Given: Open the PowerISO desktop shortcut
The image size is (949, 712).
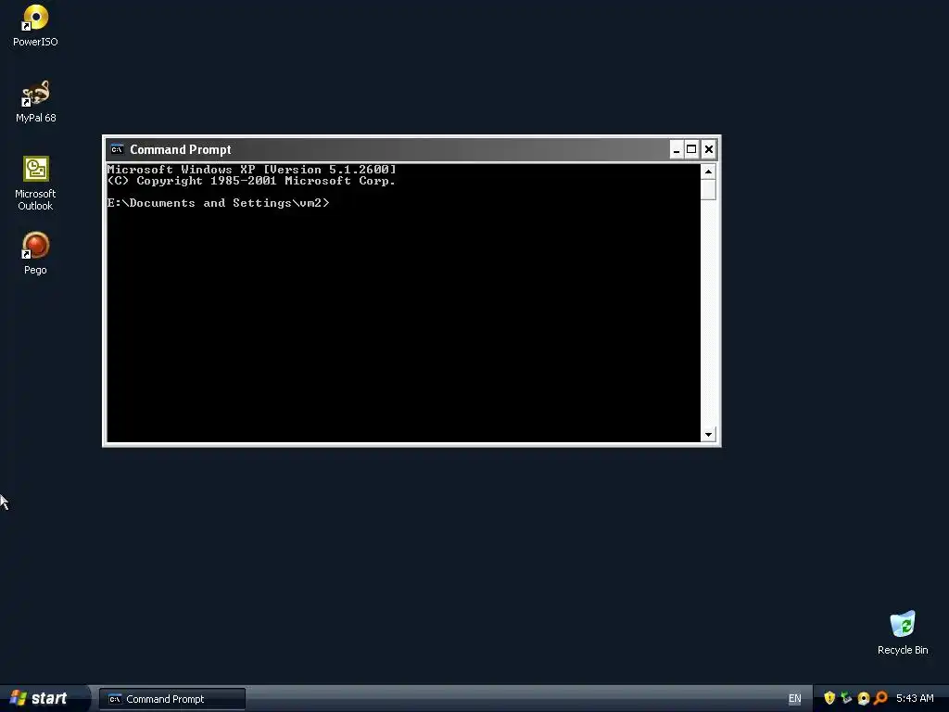Looking at the screenshot, I should (35, 25).
